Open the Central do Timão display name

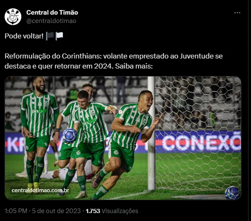tap(52, 13)
